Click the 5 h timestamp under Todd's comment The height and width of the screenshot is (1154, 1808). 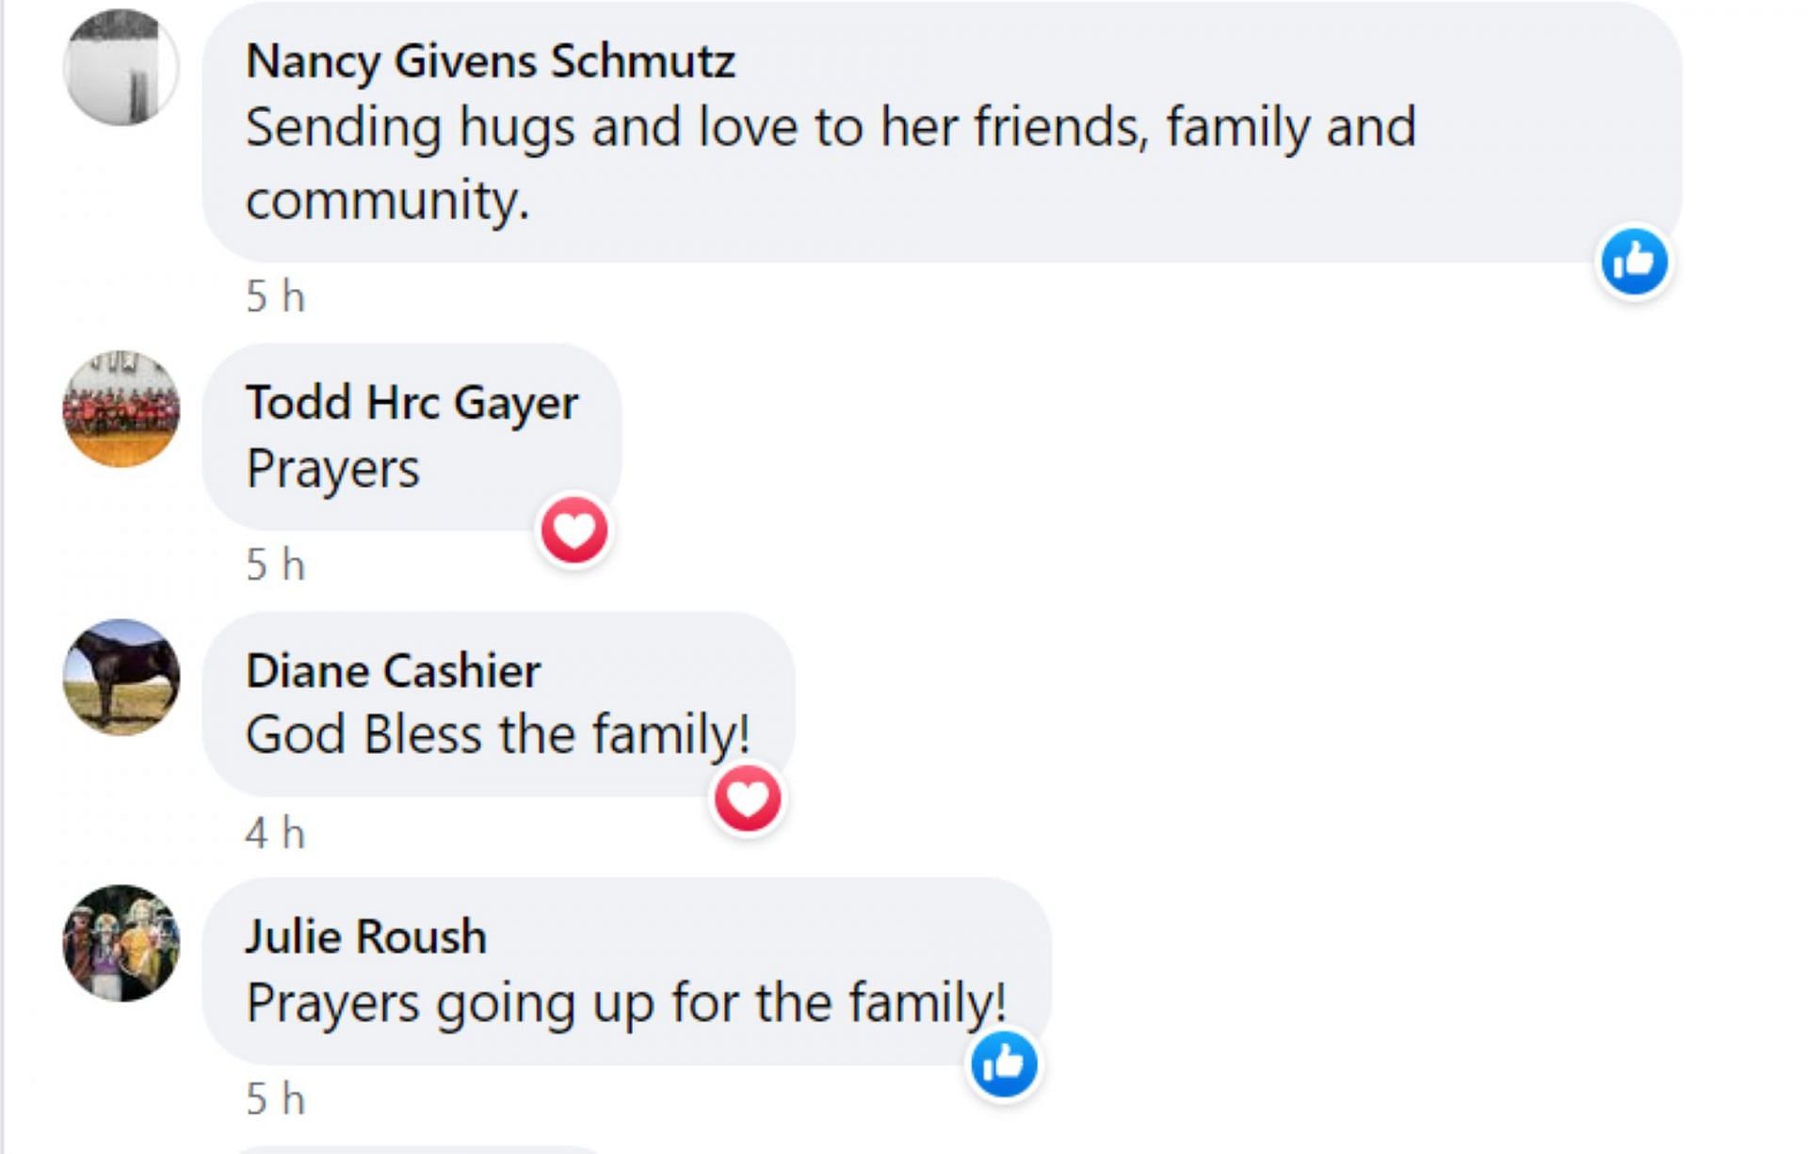[275, 565]
